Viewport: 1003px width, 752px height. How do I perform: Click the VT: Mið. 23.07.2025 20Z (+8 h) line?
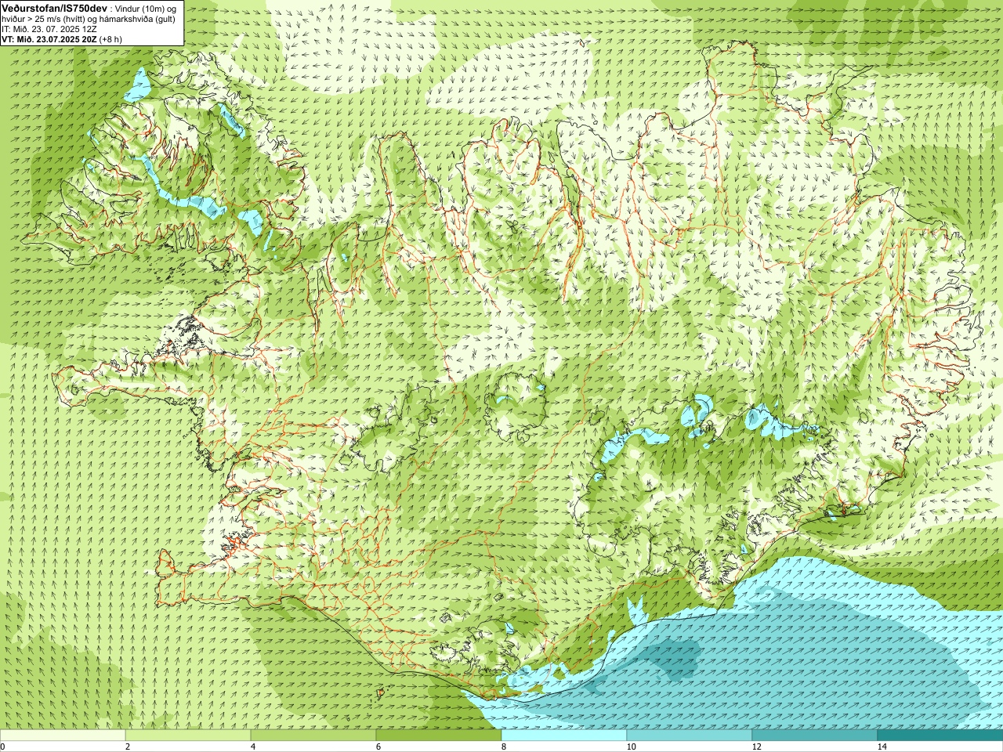click(x=62, y=39)
